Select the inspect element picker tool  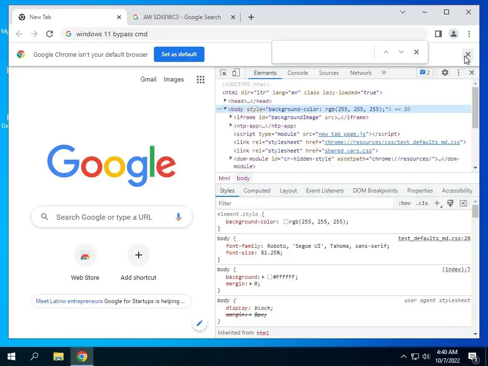tap(223, 73)
